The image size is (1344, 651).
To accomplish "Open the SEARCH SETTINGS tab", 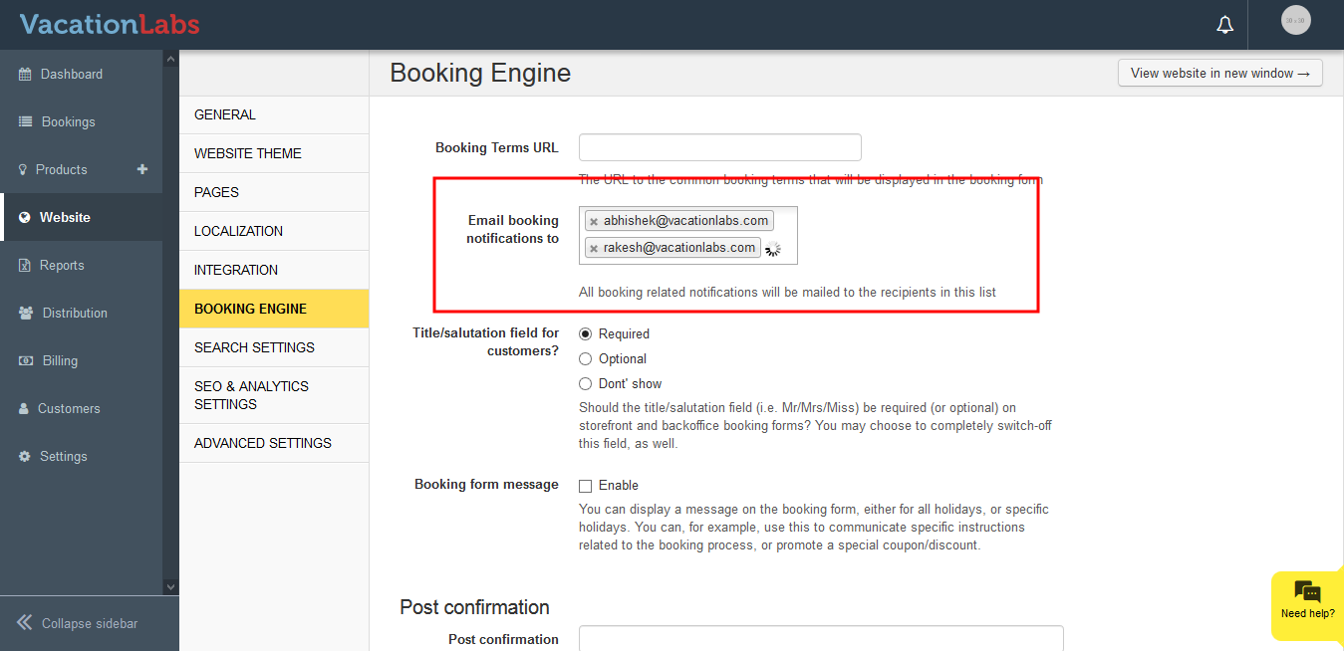I will tap(252, 346).
